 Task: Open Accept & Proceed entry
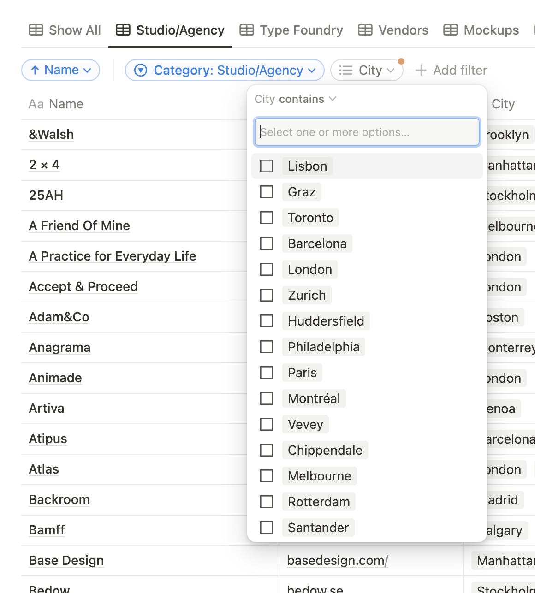click(x=83, y=287)
